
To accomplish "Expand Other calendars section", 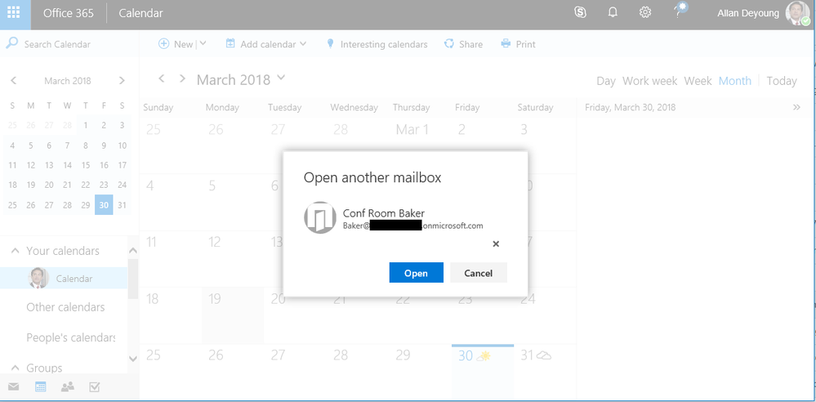I will pos(65,307).
